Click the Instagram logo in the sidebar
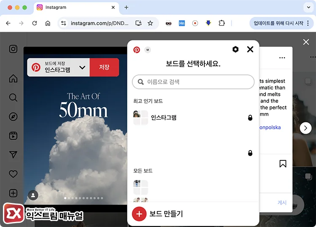 coord(13,49)
